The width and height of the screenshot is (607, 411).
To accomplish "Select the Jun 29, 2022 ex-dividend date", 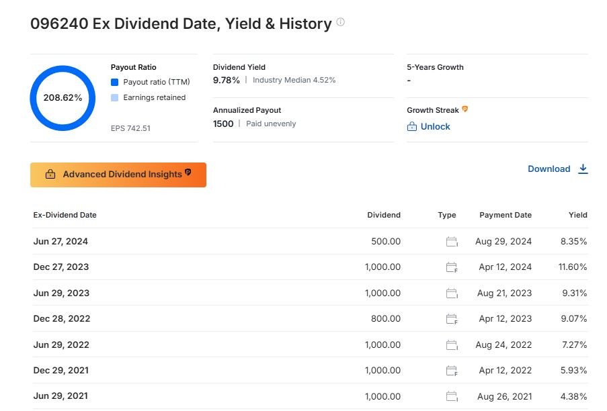I will point(61,345).
